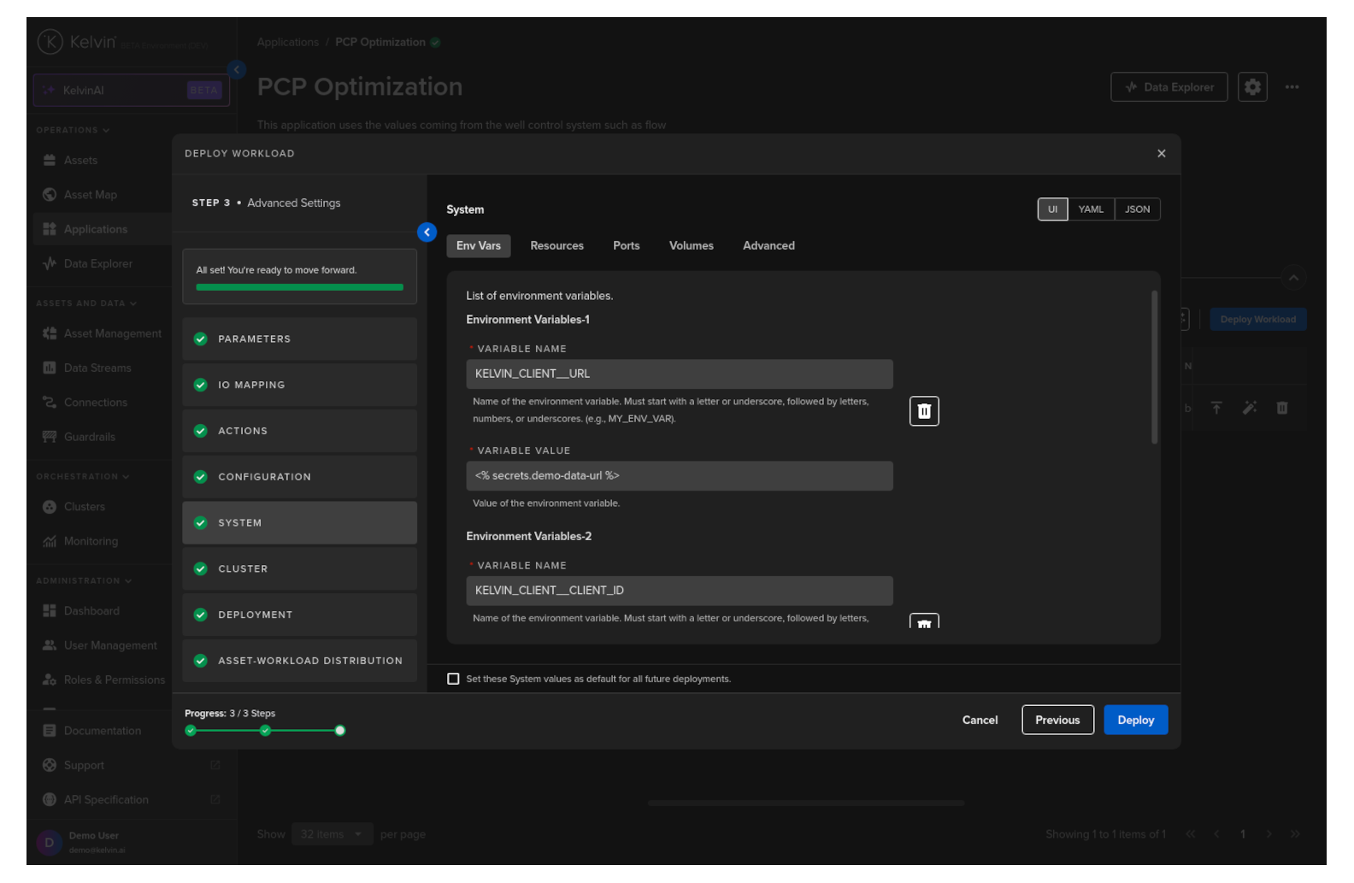Go back with the Previous button
Viewport: 1354px width, 883px height.
[1057, 720]
